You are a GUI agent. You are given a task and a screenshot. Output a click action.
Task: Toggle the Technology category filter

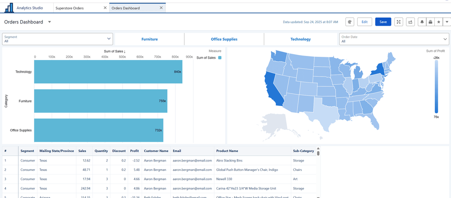point(300,39)
